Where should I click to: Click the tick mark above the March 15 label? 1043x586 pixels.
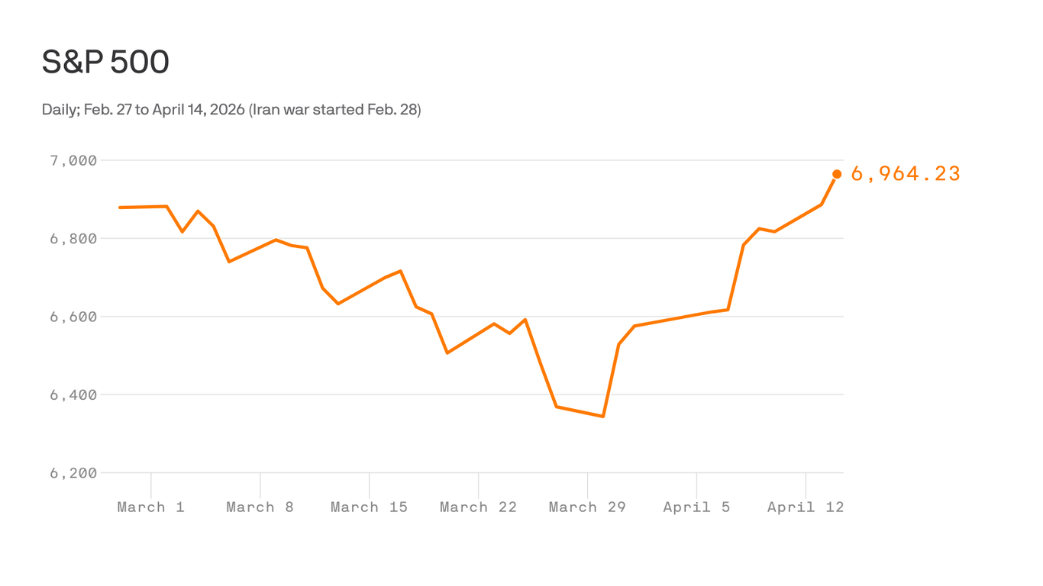click(369, 485)
